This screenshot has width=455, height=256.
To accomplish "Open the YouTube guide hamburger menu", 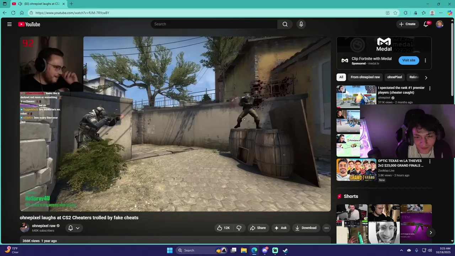I will point(10,24).
